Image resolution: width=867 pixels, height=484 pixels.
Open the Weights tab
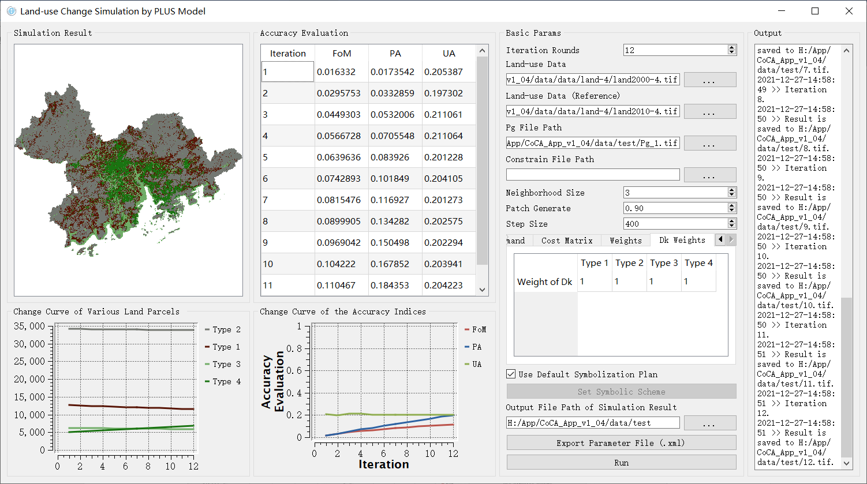[x=625, y=241]
